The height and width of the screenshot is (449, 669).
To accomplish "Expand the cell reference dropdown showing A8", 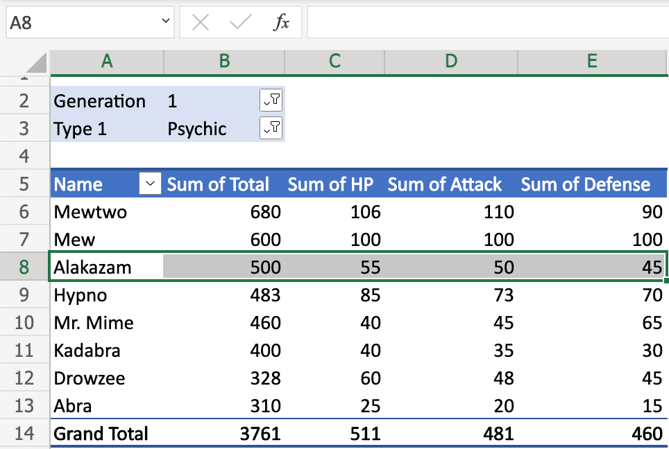I will click(164, 21).
